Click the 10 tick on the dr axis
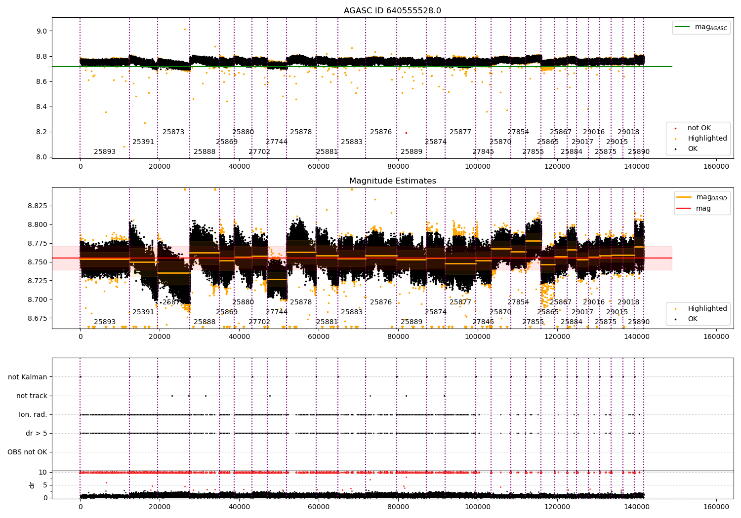 coord(43,473)
